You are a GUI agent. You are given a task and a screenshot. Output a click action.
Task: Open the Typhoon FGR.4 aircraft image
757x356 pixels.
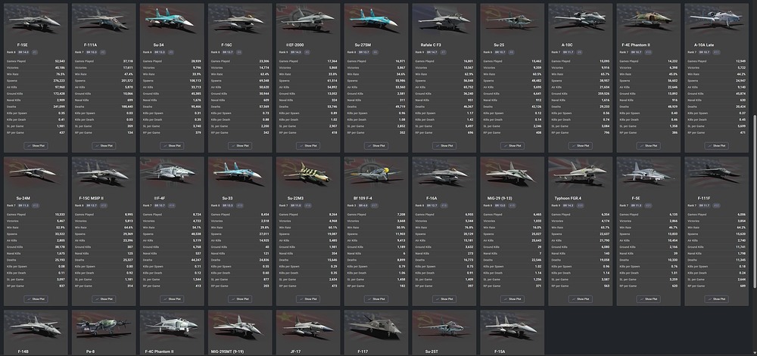(580, 173)
